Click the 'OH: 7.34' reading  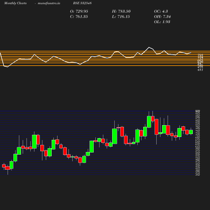point(162,17)
